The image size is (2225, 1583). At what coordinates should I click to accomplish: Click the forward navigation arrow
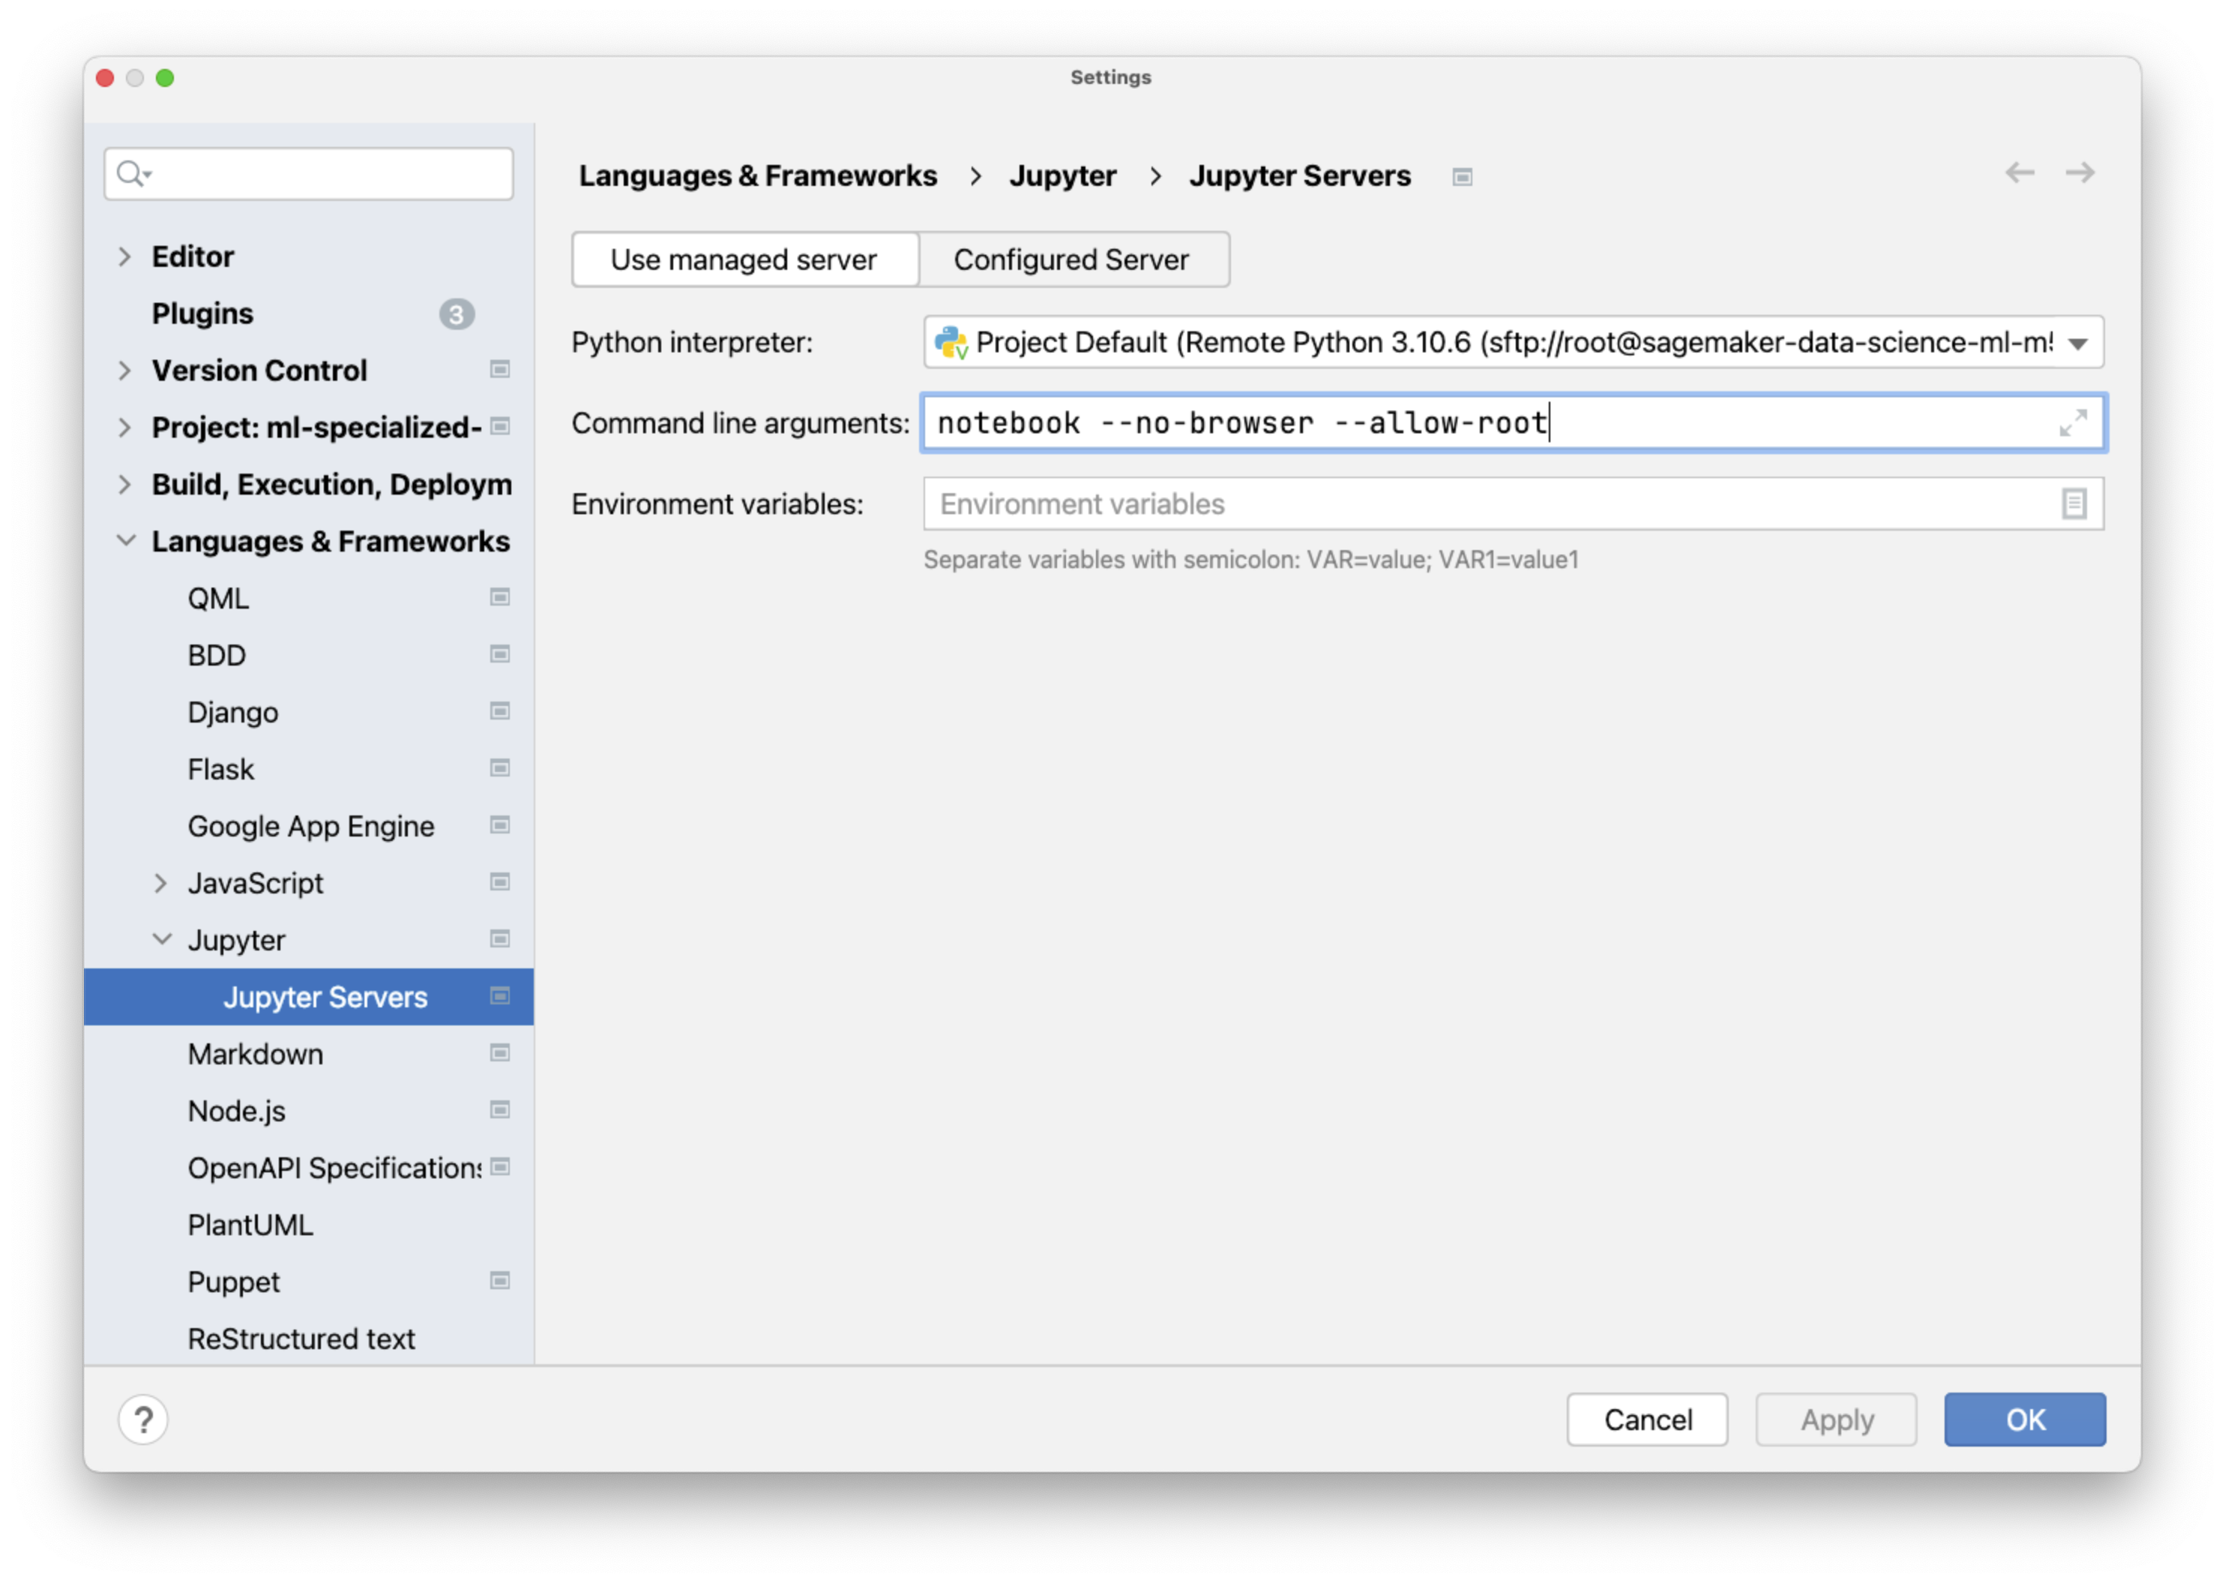point(2080,173)
